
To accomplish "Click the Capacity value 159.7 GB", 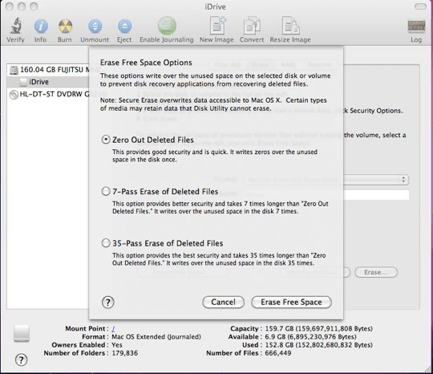I will (319, 329).
